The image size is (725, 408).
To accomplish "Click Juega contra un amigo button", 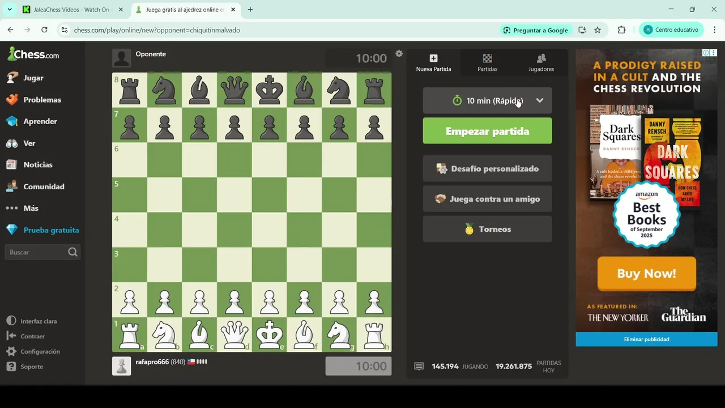I will pos(487,199).
